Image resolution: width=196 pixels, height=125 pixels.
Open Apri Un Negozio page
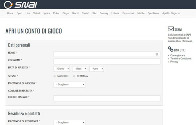(171, 13)
